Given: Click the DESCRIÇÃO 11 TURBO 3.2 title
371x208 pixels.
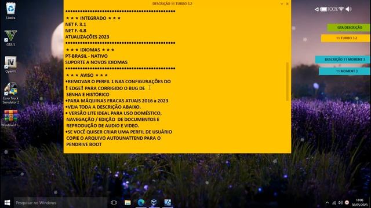Looking at the screenshot, I should coord(172,3).
